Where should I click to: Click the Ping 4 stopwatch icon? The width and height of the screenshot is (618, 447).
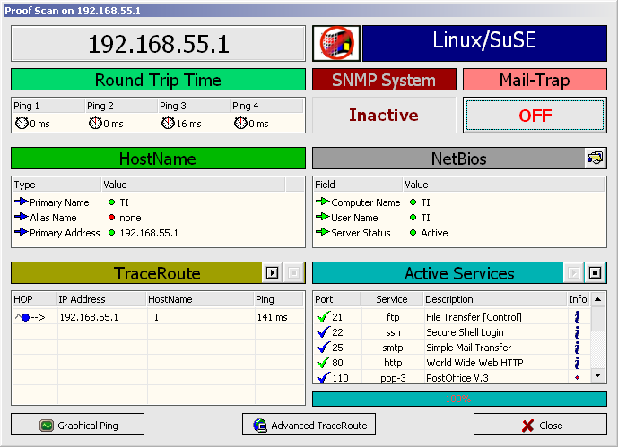point(240,123)
